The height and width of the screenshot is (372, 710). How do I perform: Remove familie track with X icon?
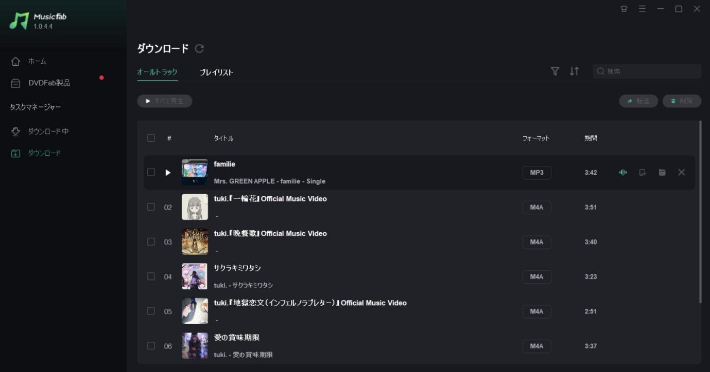[682, 173]
